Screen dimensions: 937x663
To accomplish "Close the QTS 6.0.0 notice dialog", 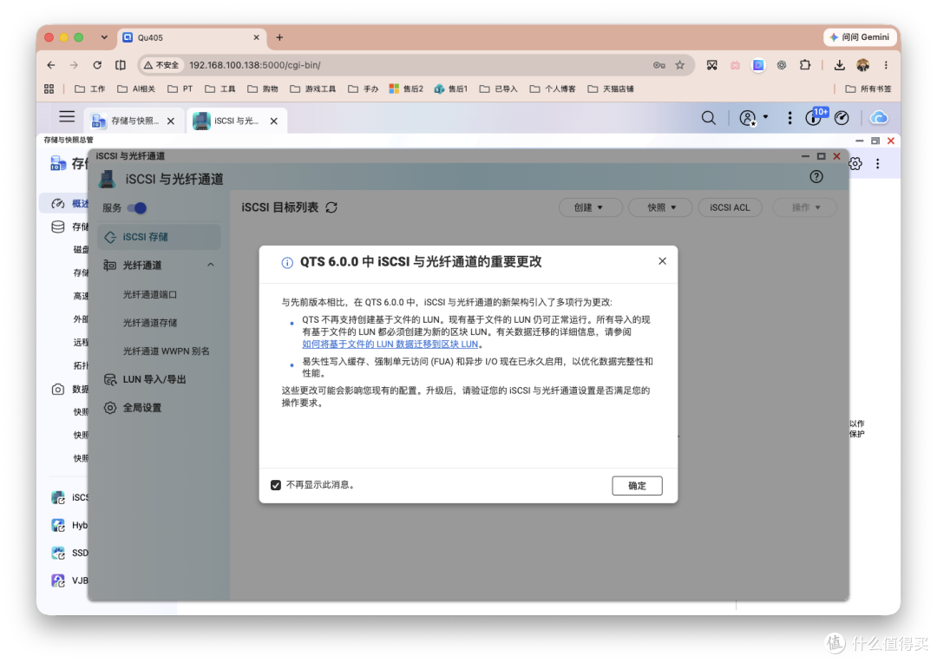I will click(x=662, y=261).
